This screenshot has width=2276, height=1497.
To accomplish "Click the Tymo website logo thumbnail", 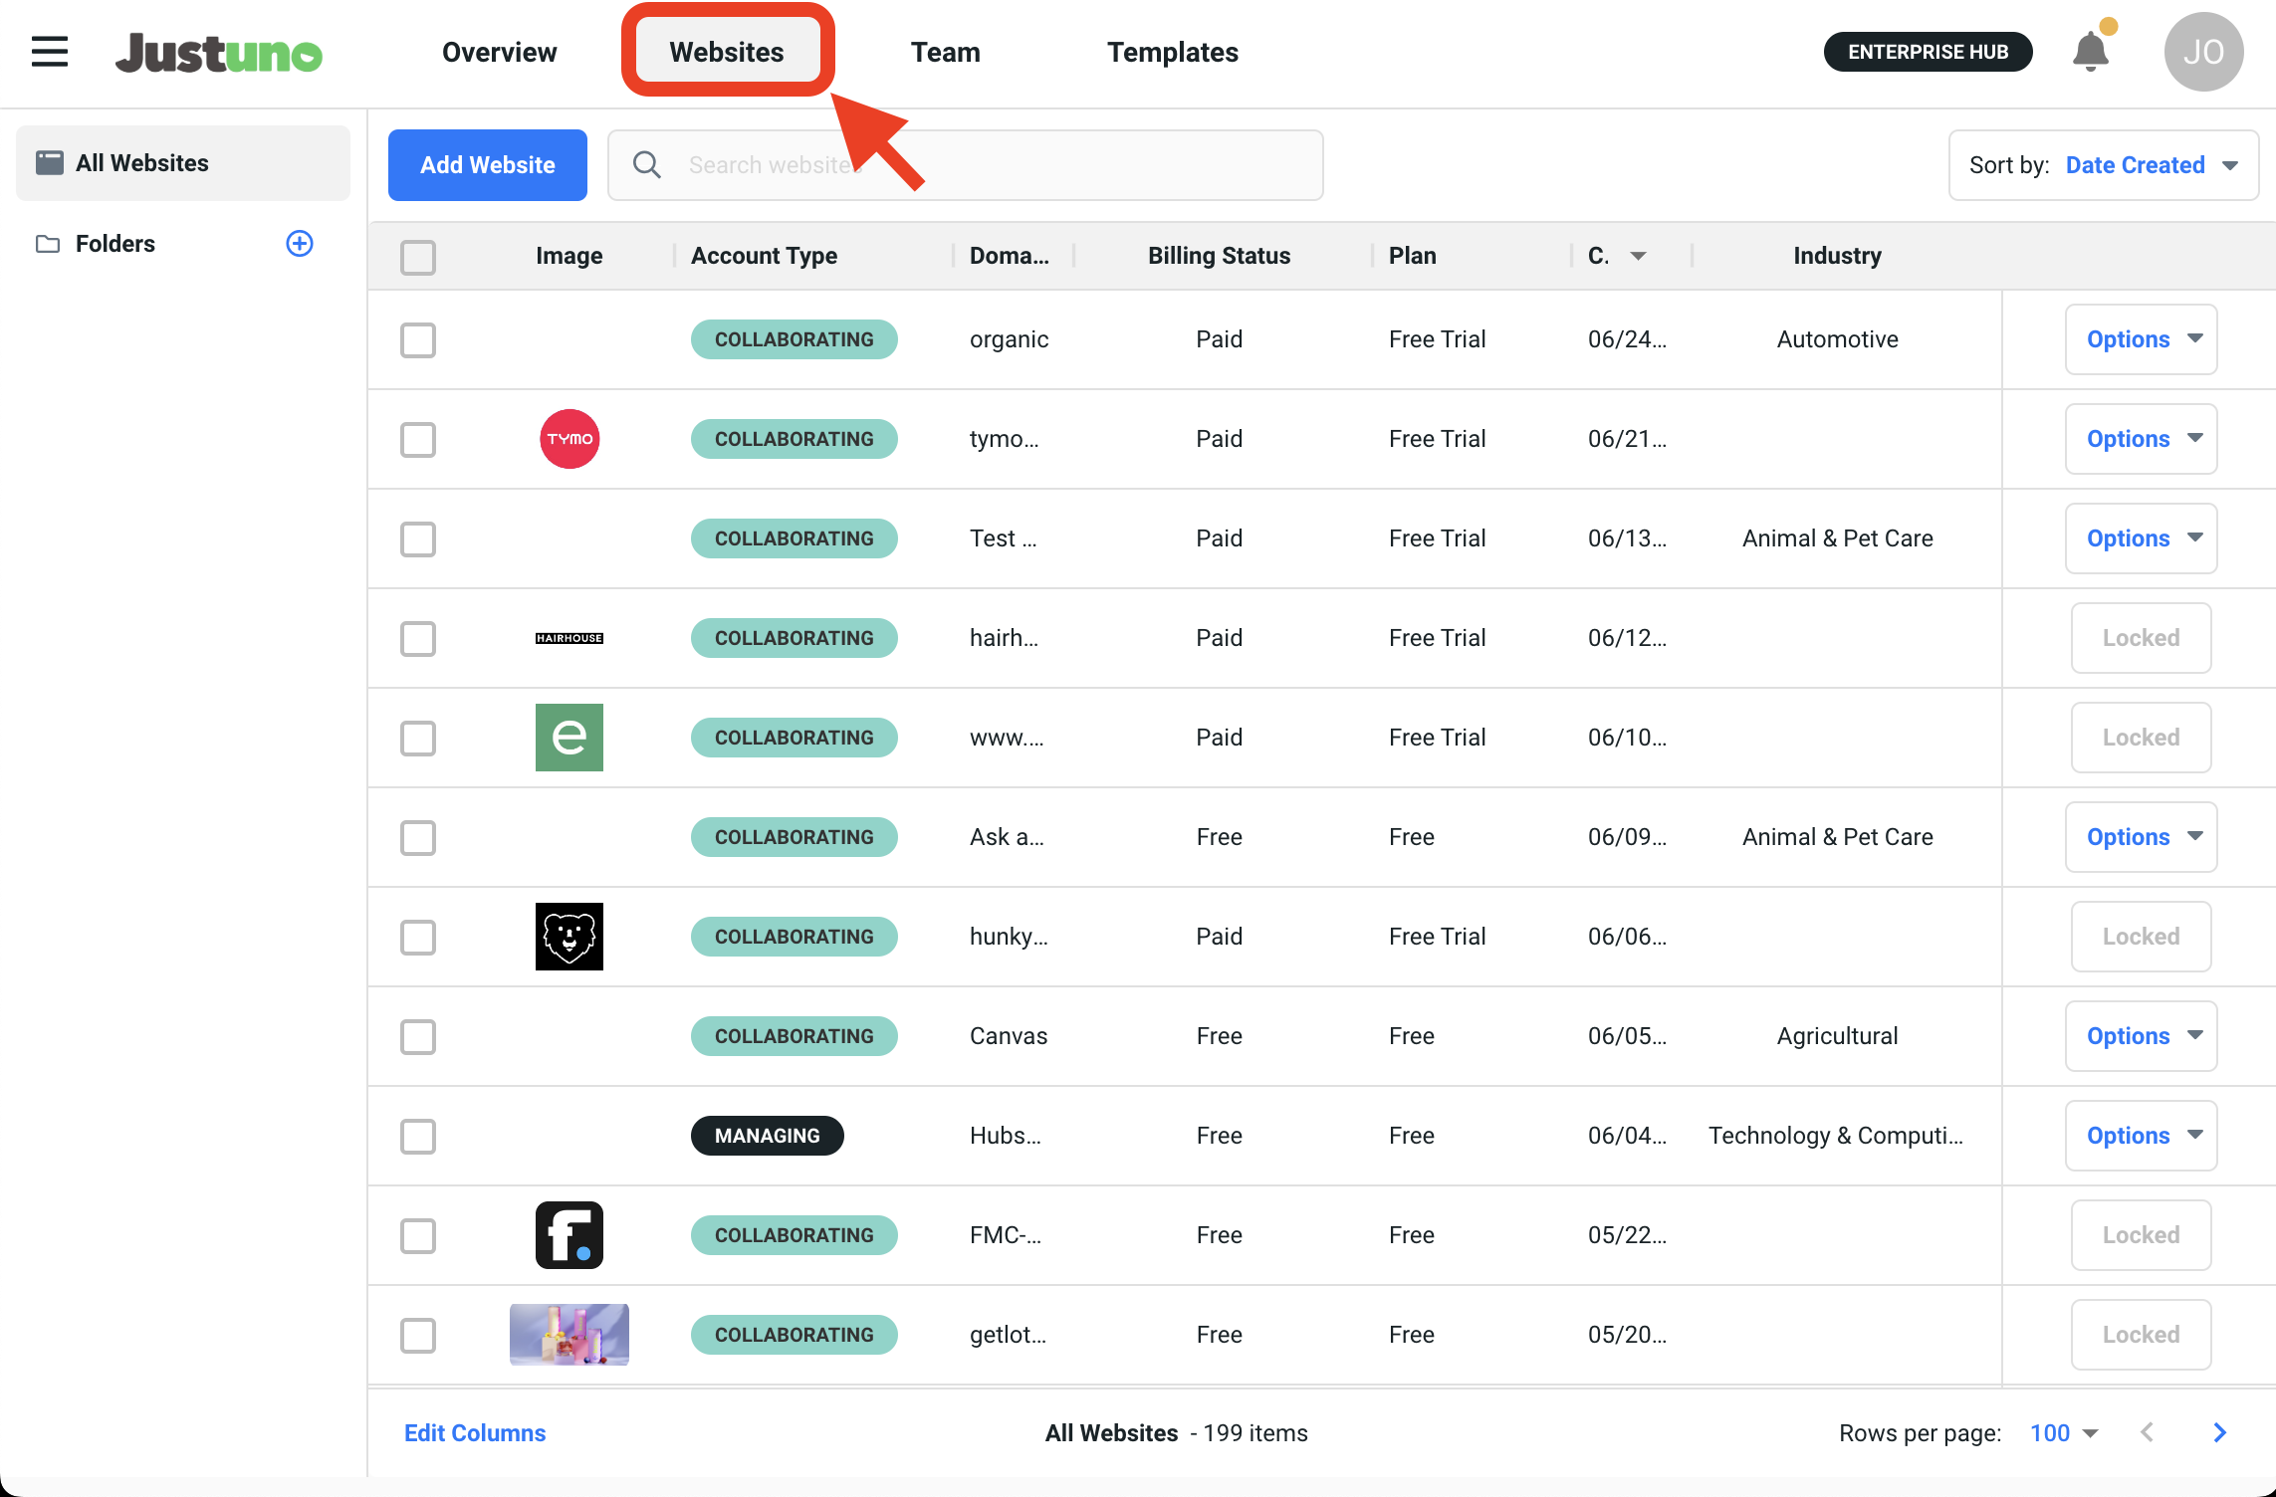I will click(569, 439).
